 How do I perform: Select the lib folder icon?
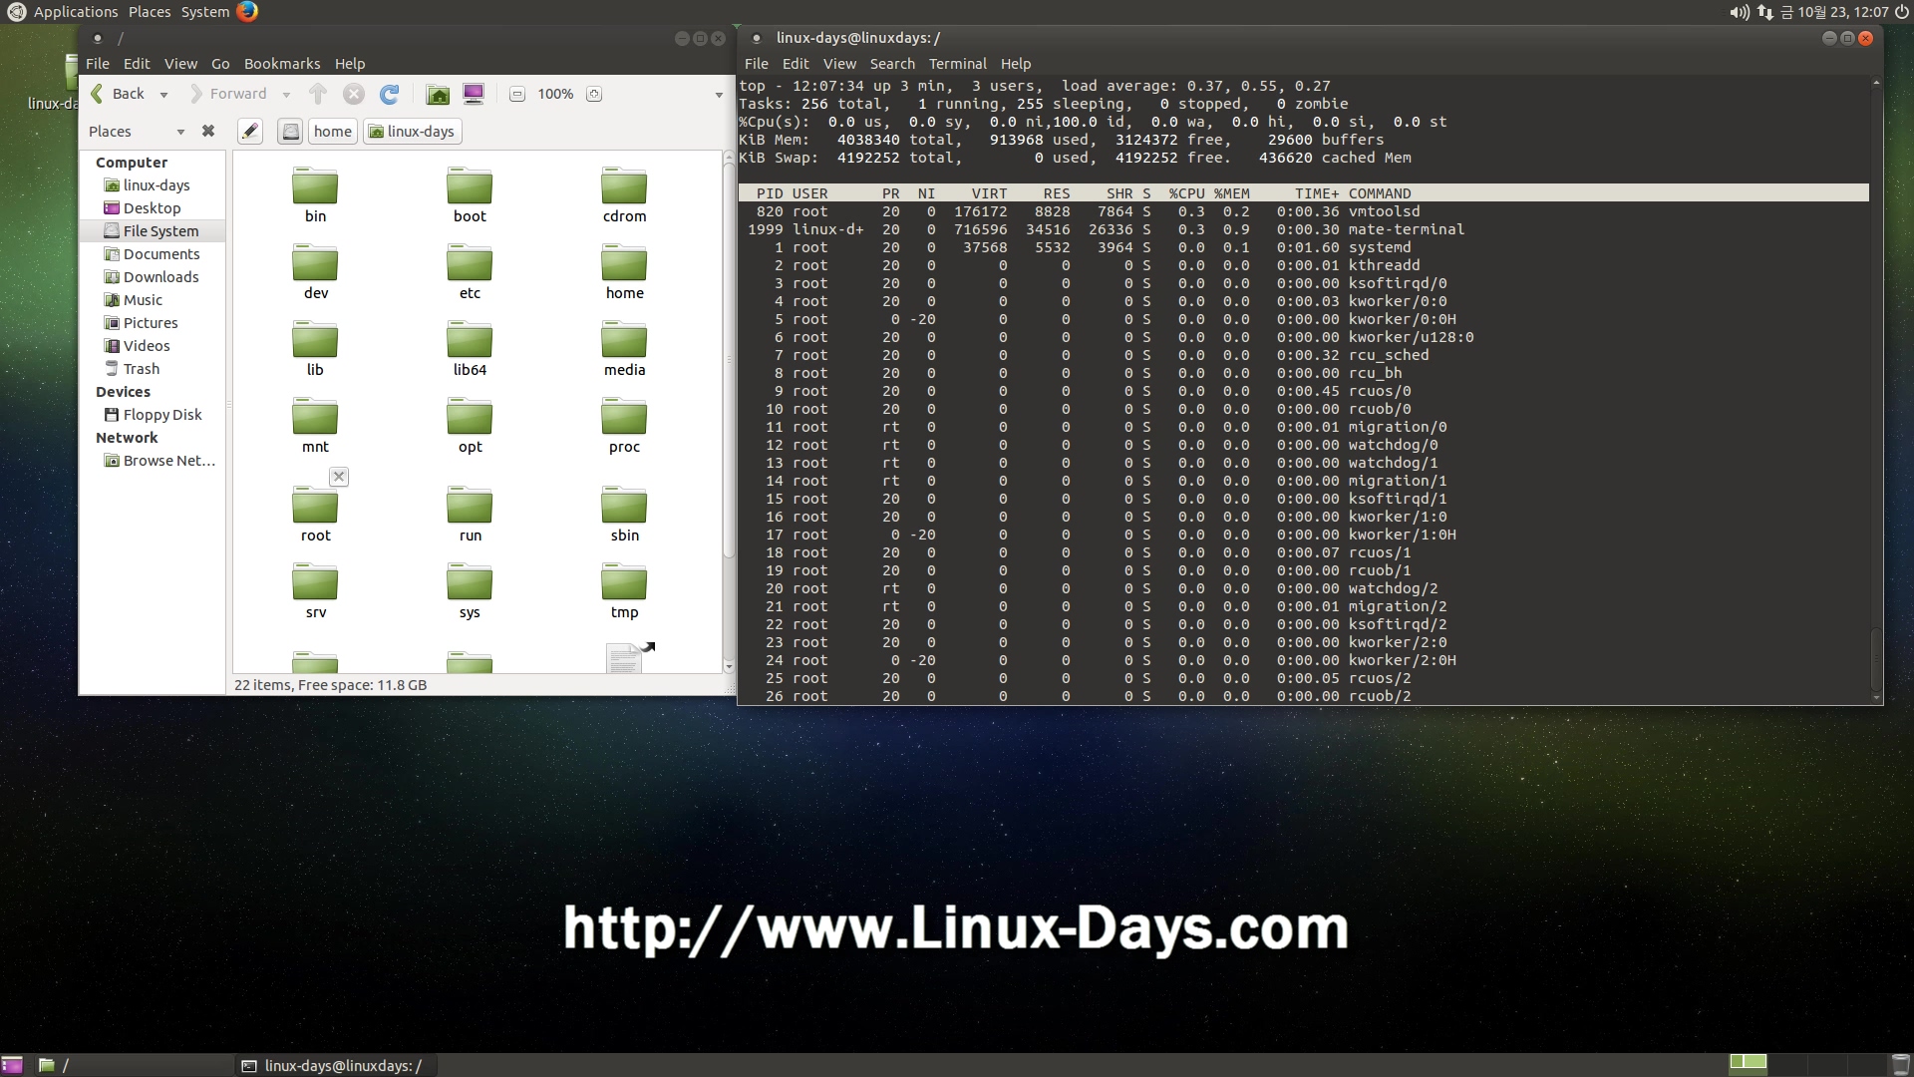[315, 339]
